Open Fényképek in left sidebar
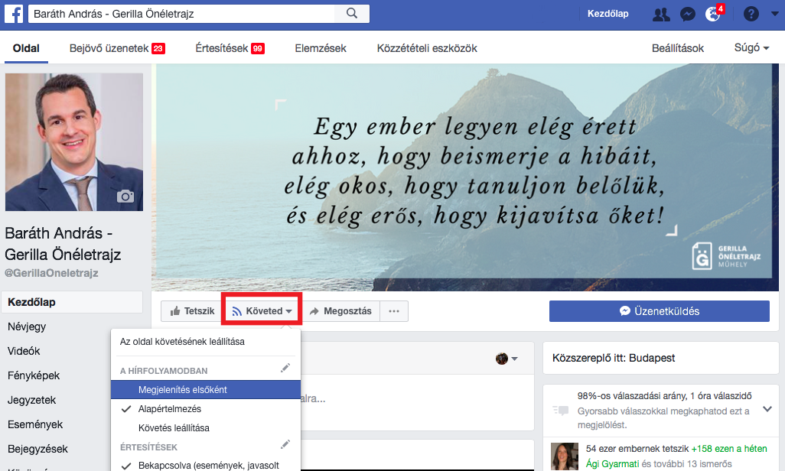The width and height of the screenshot is (785, 471). point(34,375)
